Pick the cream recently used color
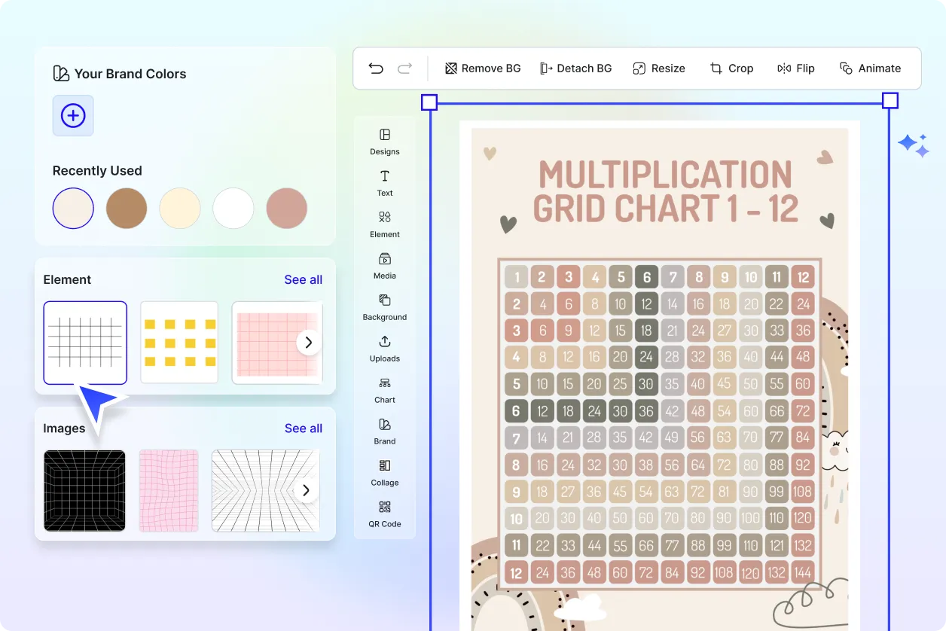Screen dimensions: 946x631 tap(73, 209)
